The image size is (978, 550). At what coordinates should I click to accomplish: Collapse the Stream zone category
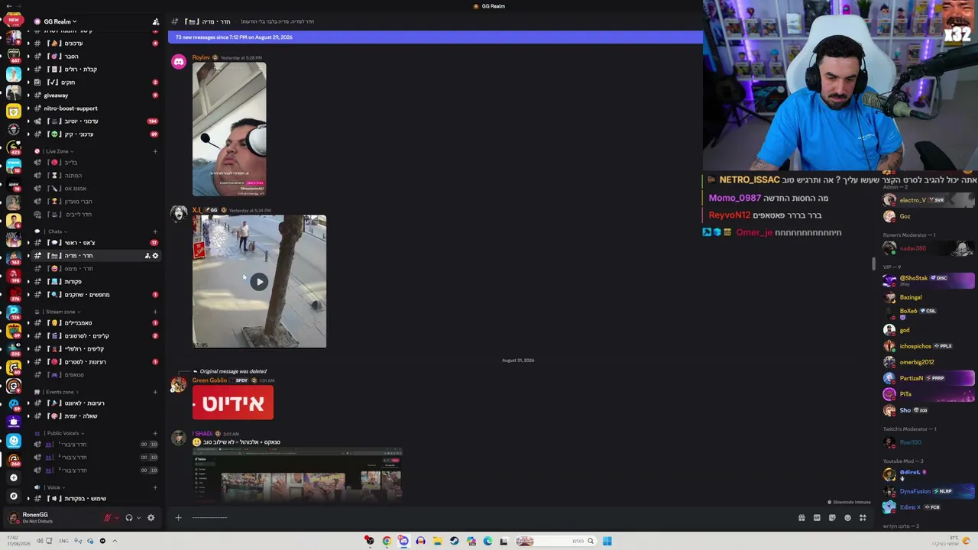60,312
